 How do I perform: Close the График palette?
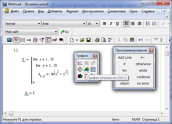tap(95, 56)
